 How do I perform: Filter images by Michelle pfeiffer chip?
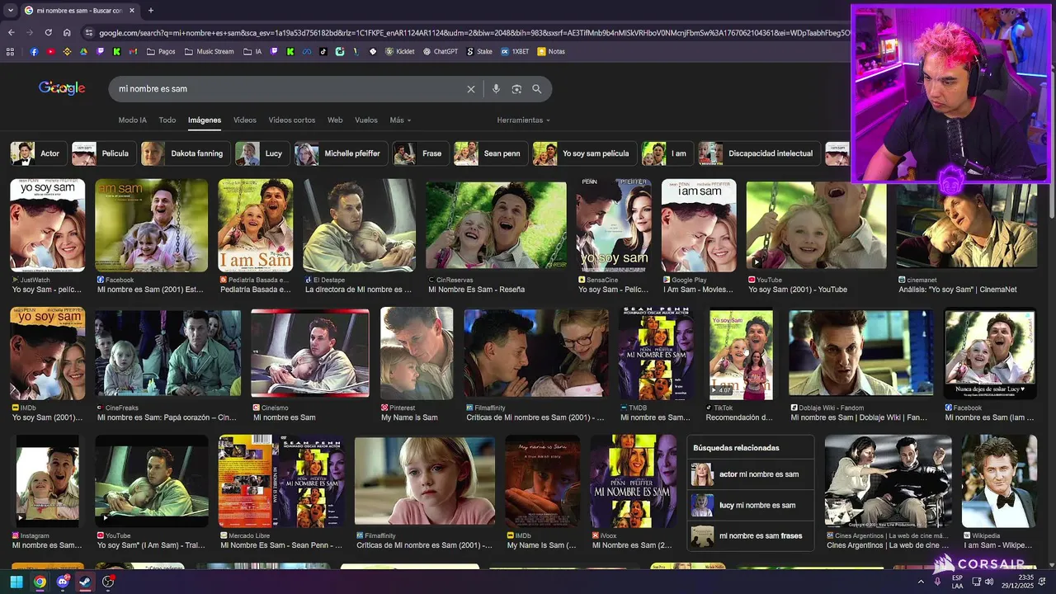click(x=340, y=153)
